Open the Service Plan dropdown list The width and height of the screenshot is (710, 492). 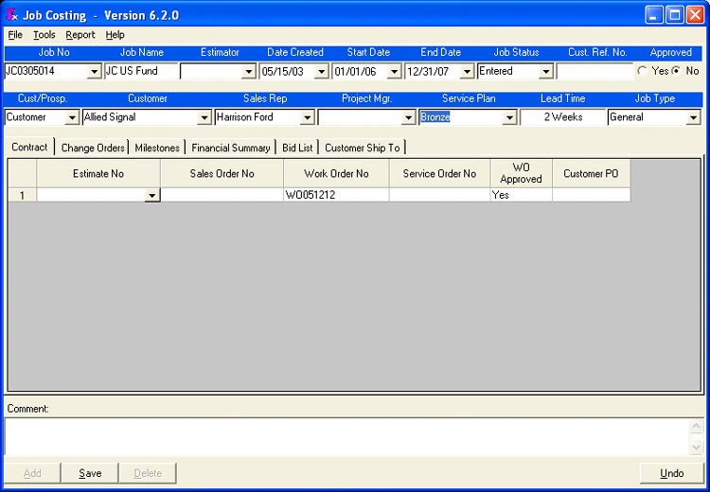[x=509, y=117]
